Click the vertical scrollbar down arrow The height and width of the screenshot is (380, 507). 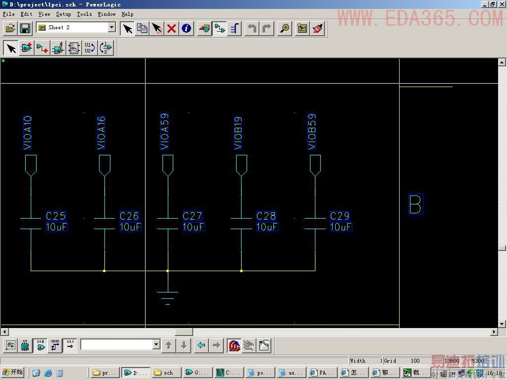coord(502,324)
